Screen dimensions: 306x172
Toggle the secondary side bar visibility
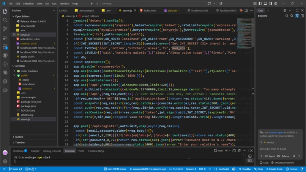(270, 3)
